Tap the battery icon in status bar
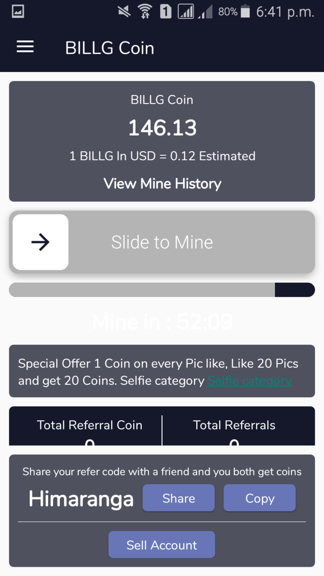324x576 pixels. click(x=245, y=11)
